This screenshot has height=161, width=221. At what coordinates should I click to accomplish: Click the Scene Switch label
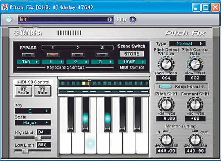[x=131, y=46]
